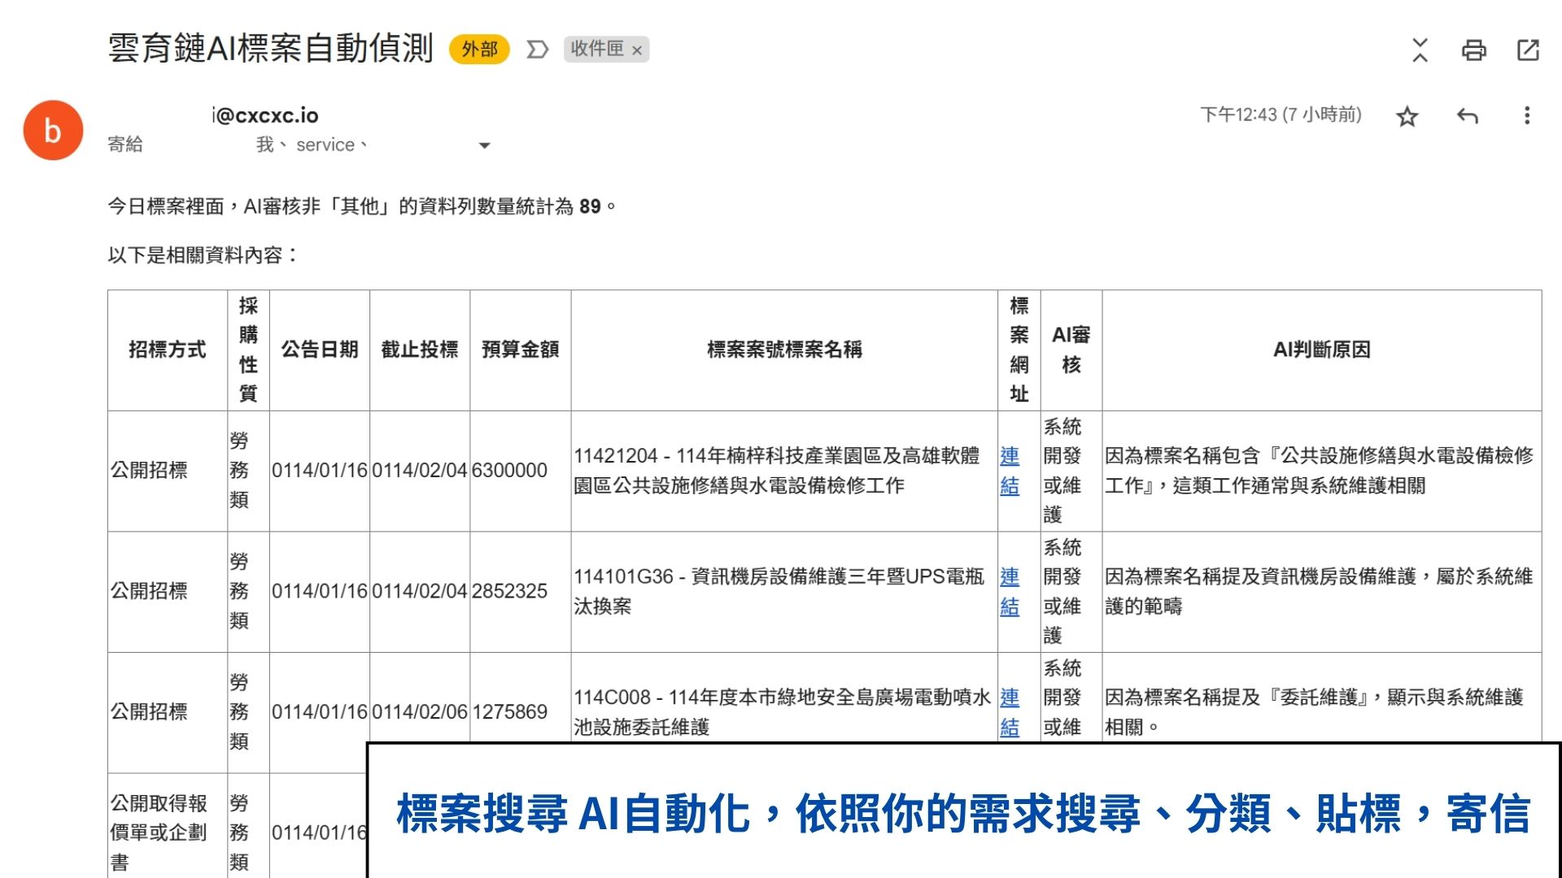Star this email message
1562x878 pixels.
[x=1407, y=116]
